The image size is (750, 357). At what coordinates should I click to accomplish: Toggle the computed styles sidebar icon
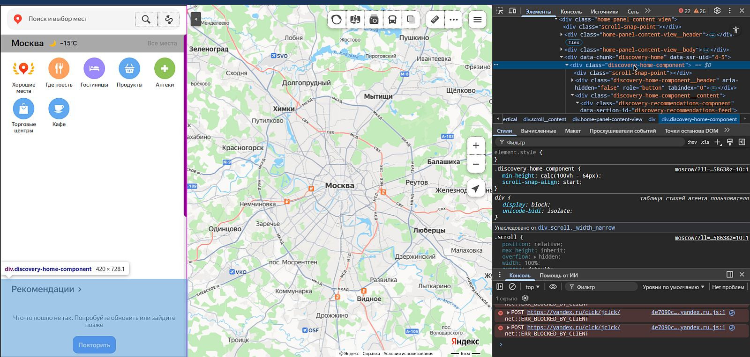tap(742, 142)
